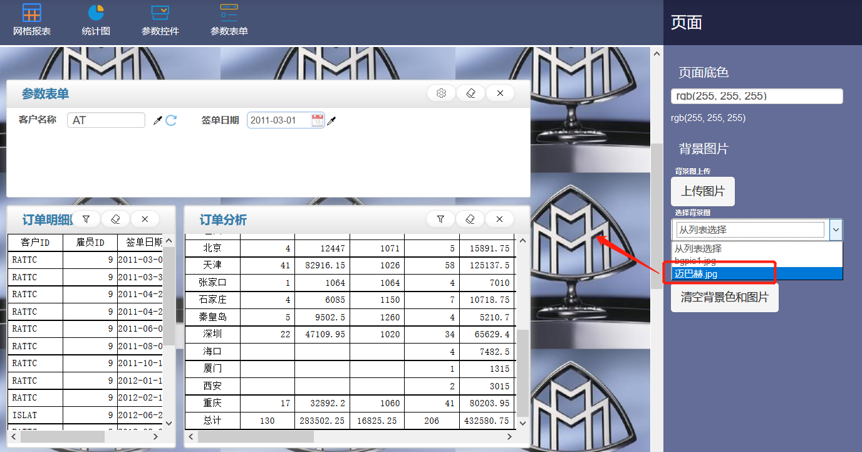
Task: Click down arrow of 订单明细 vertical scrollbar
Action: [x=169, y=424]
